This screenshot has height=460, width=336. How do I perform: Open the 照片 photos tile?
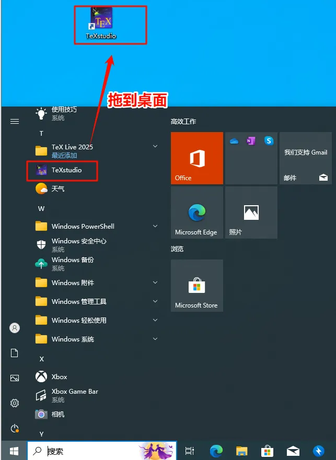251,213
